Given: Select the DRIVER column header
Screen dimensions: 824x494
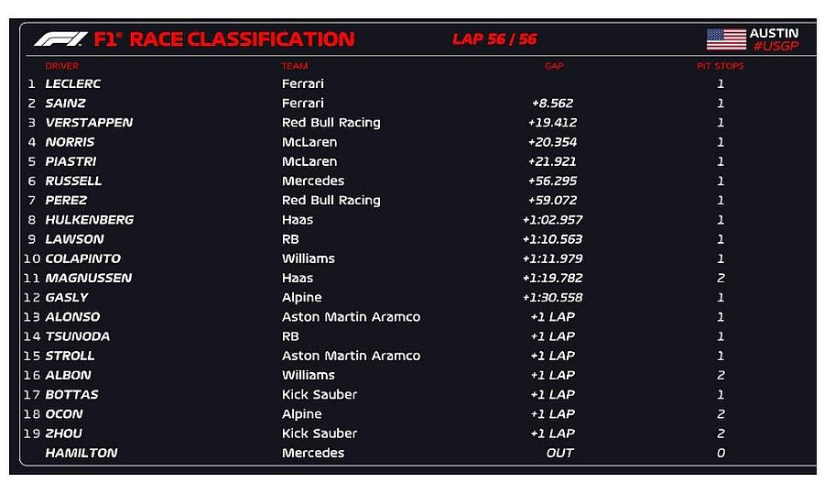Looking at the screenshot, I should [62, 66].
